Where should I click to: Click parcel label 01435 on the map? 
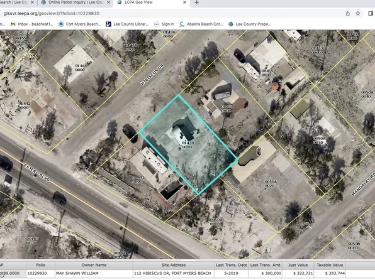[x=267, y=73]
